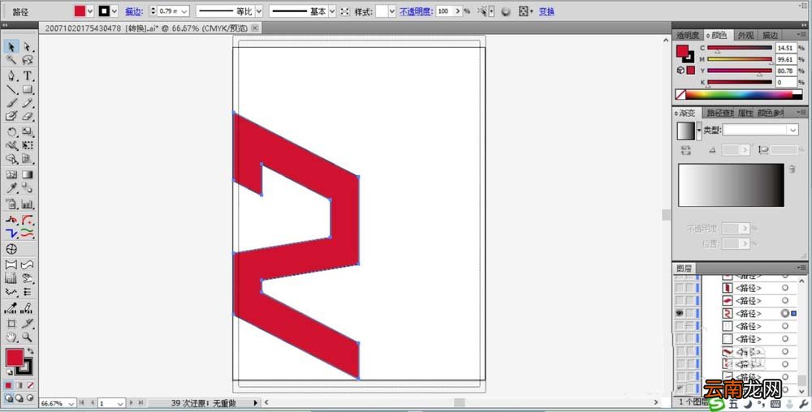Switch to the 描边 stroke panel tab
Image resolution: width=812 pixels, height=412 pixels.
point(770,35)
